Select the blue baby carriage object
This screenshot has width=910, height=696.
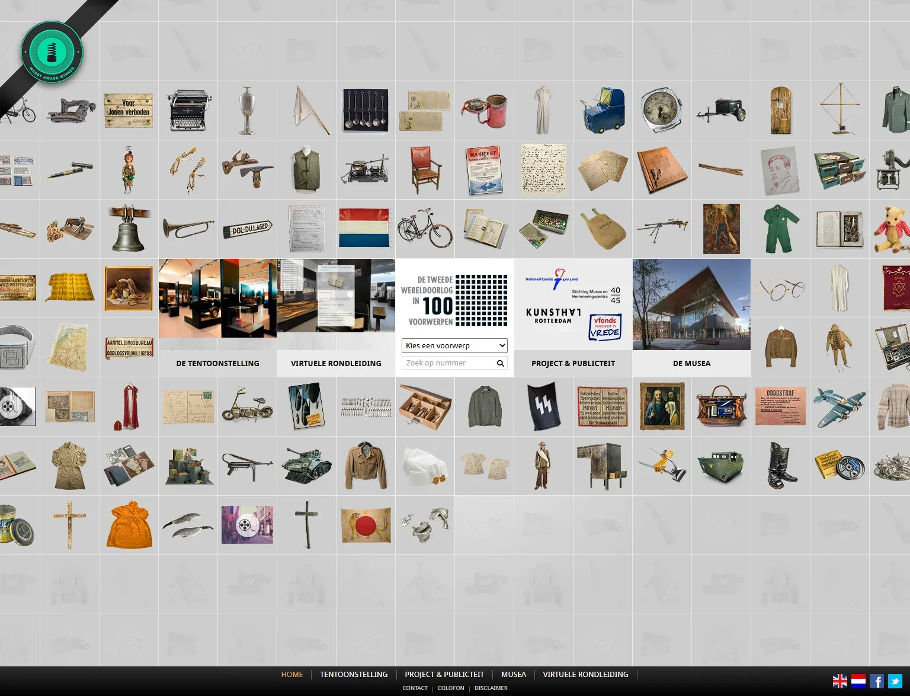click(x=603, y=111)
